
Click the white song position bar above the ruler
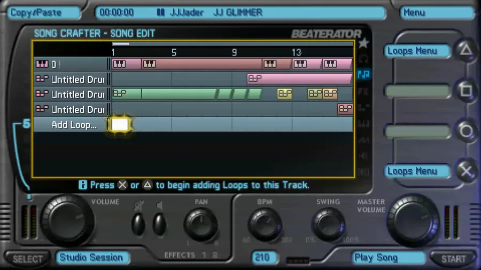pos(121,43)
